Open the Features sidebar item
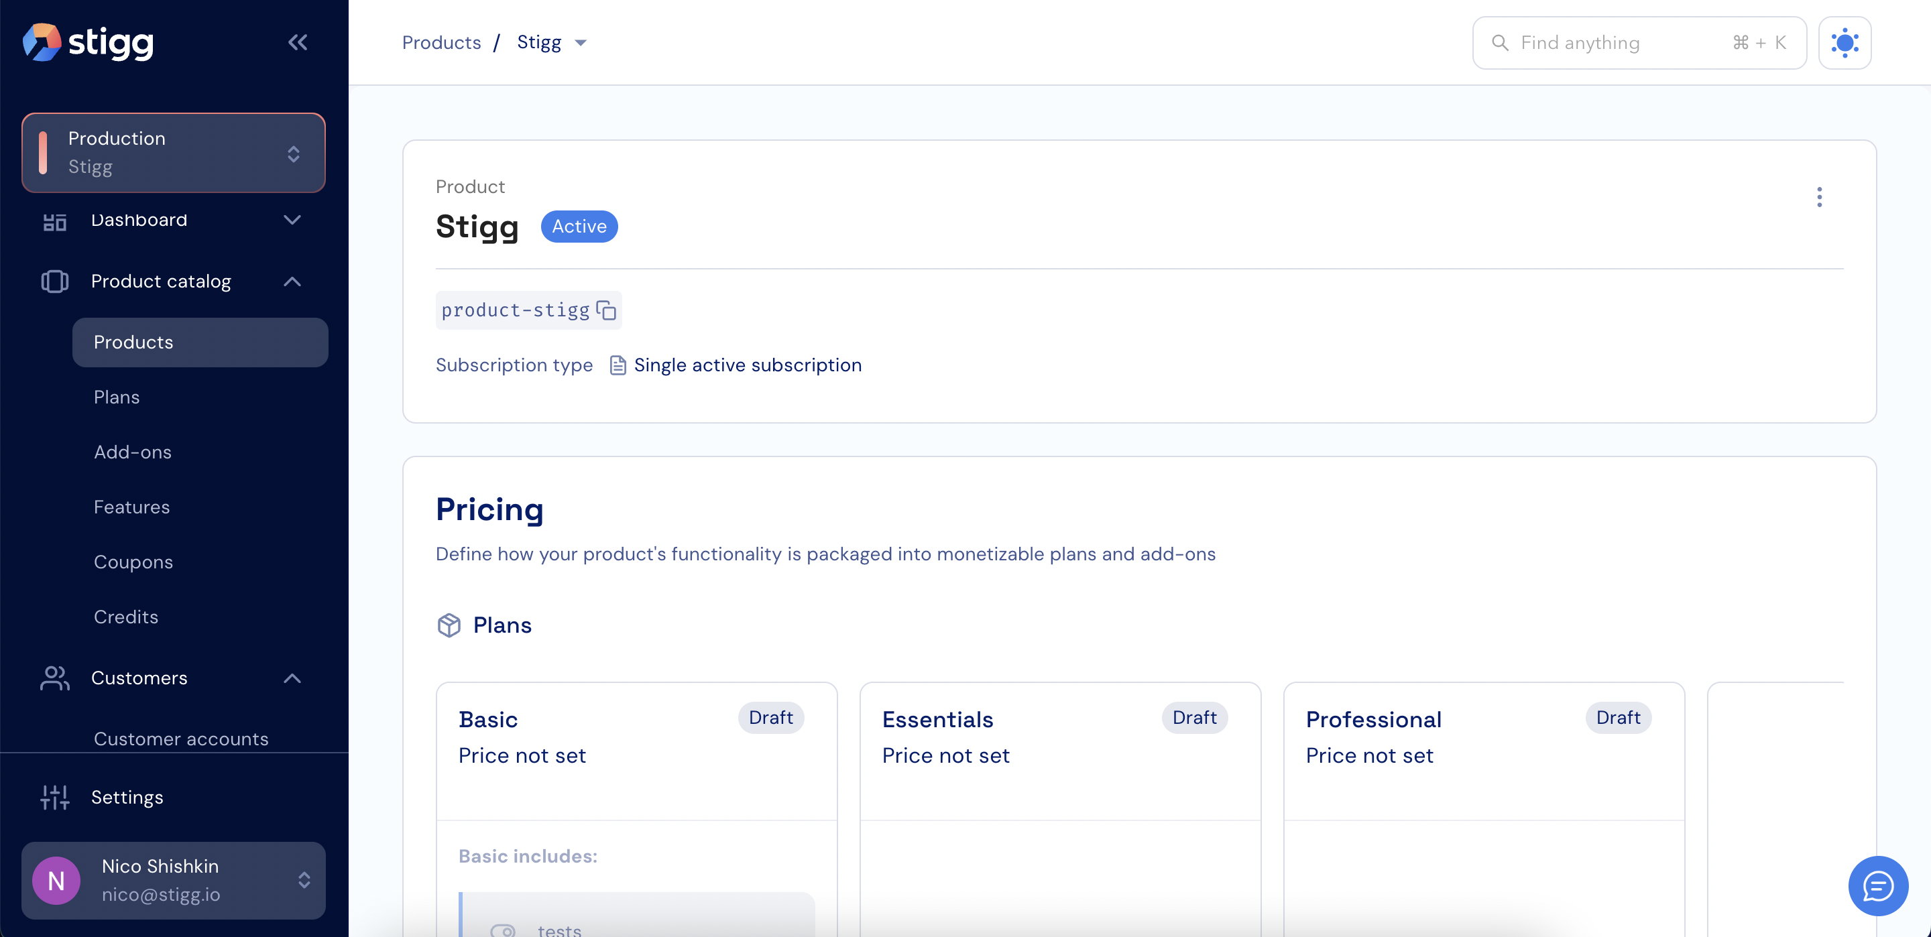 (131, 507)
